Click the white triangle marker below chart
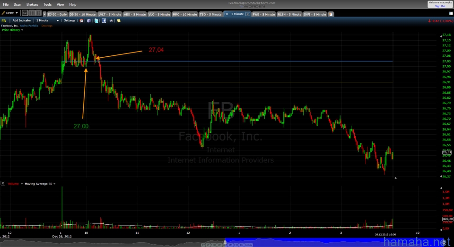The width and height of the screenshot is (454, 247). tap(395, 178)
